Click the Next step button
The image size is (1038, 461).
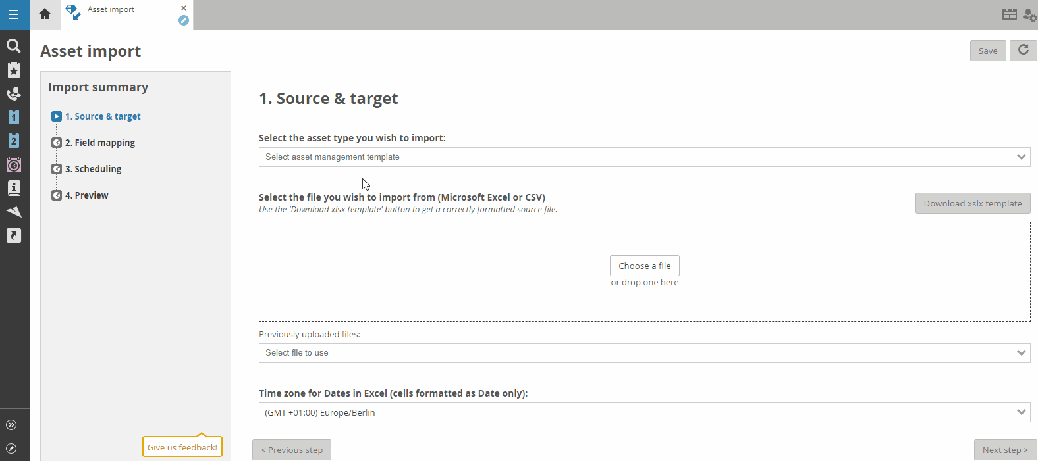coord(1006,450)
